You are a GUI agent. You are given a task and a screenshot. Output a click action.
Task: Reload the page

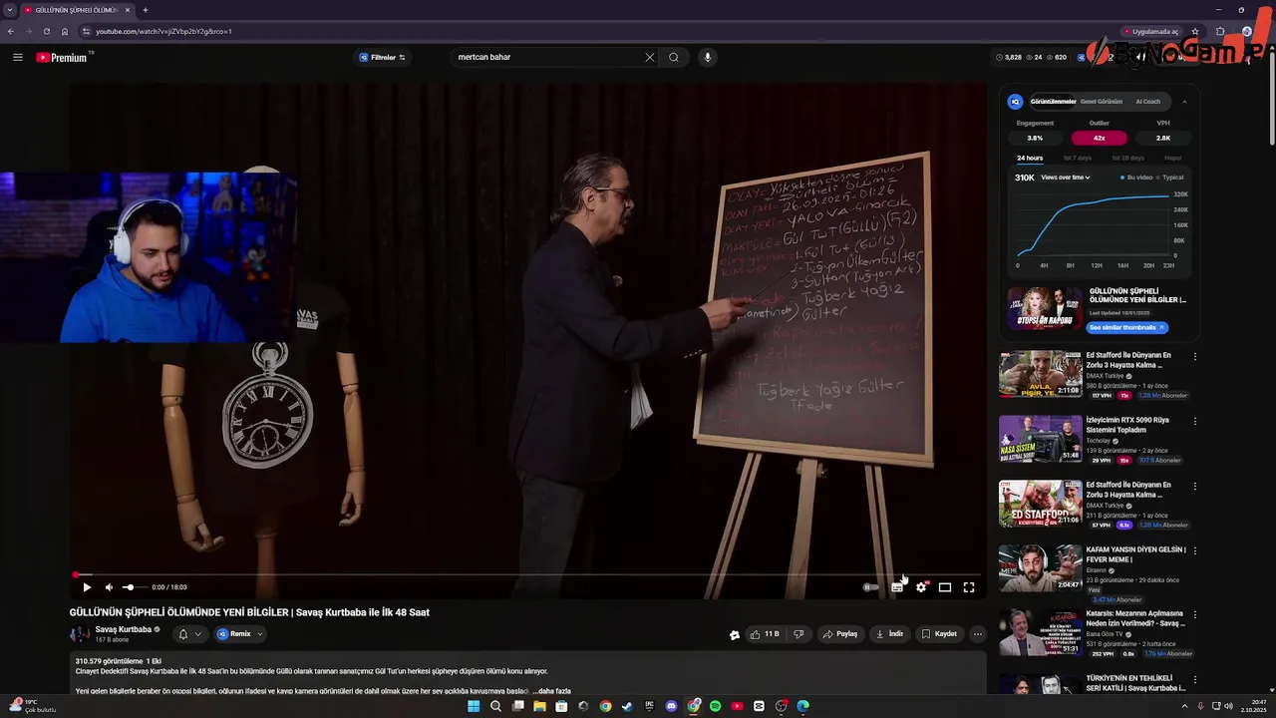(x=47, y=31)
